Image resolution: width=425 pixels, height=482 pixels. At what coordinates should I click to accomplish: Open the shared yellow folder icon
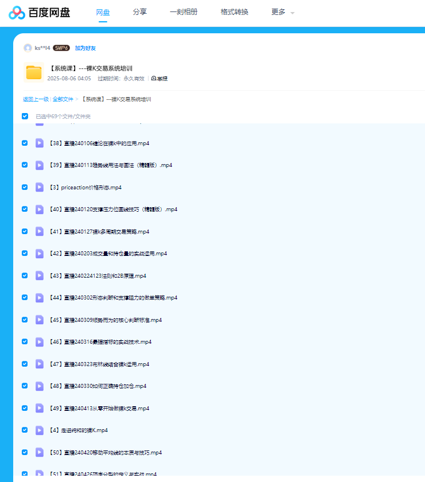pos(34,72)
